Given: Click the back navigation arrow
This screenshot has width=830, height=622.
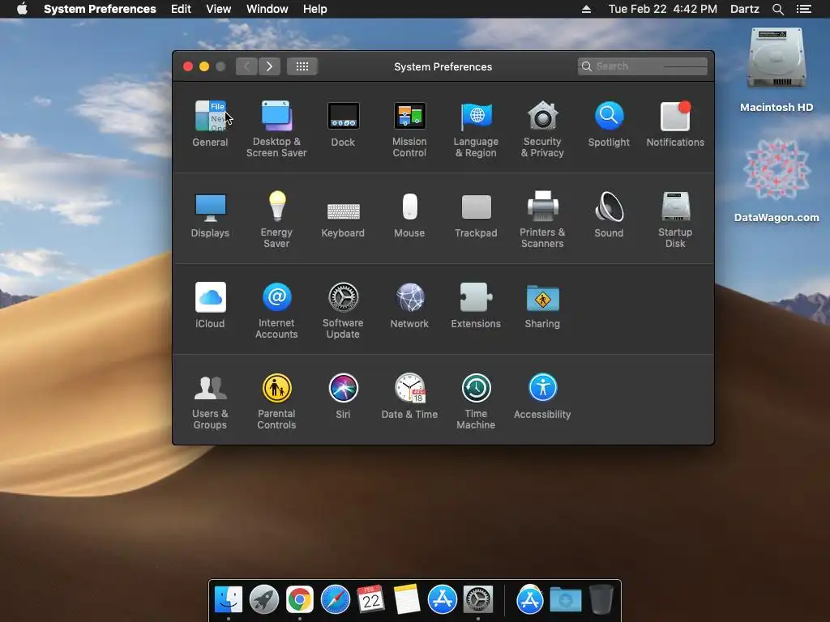Looking at the screenshot, I should point(246,66).
